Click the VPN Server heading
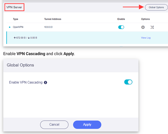 [x=14, y=7]
